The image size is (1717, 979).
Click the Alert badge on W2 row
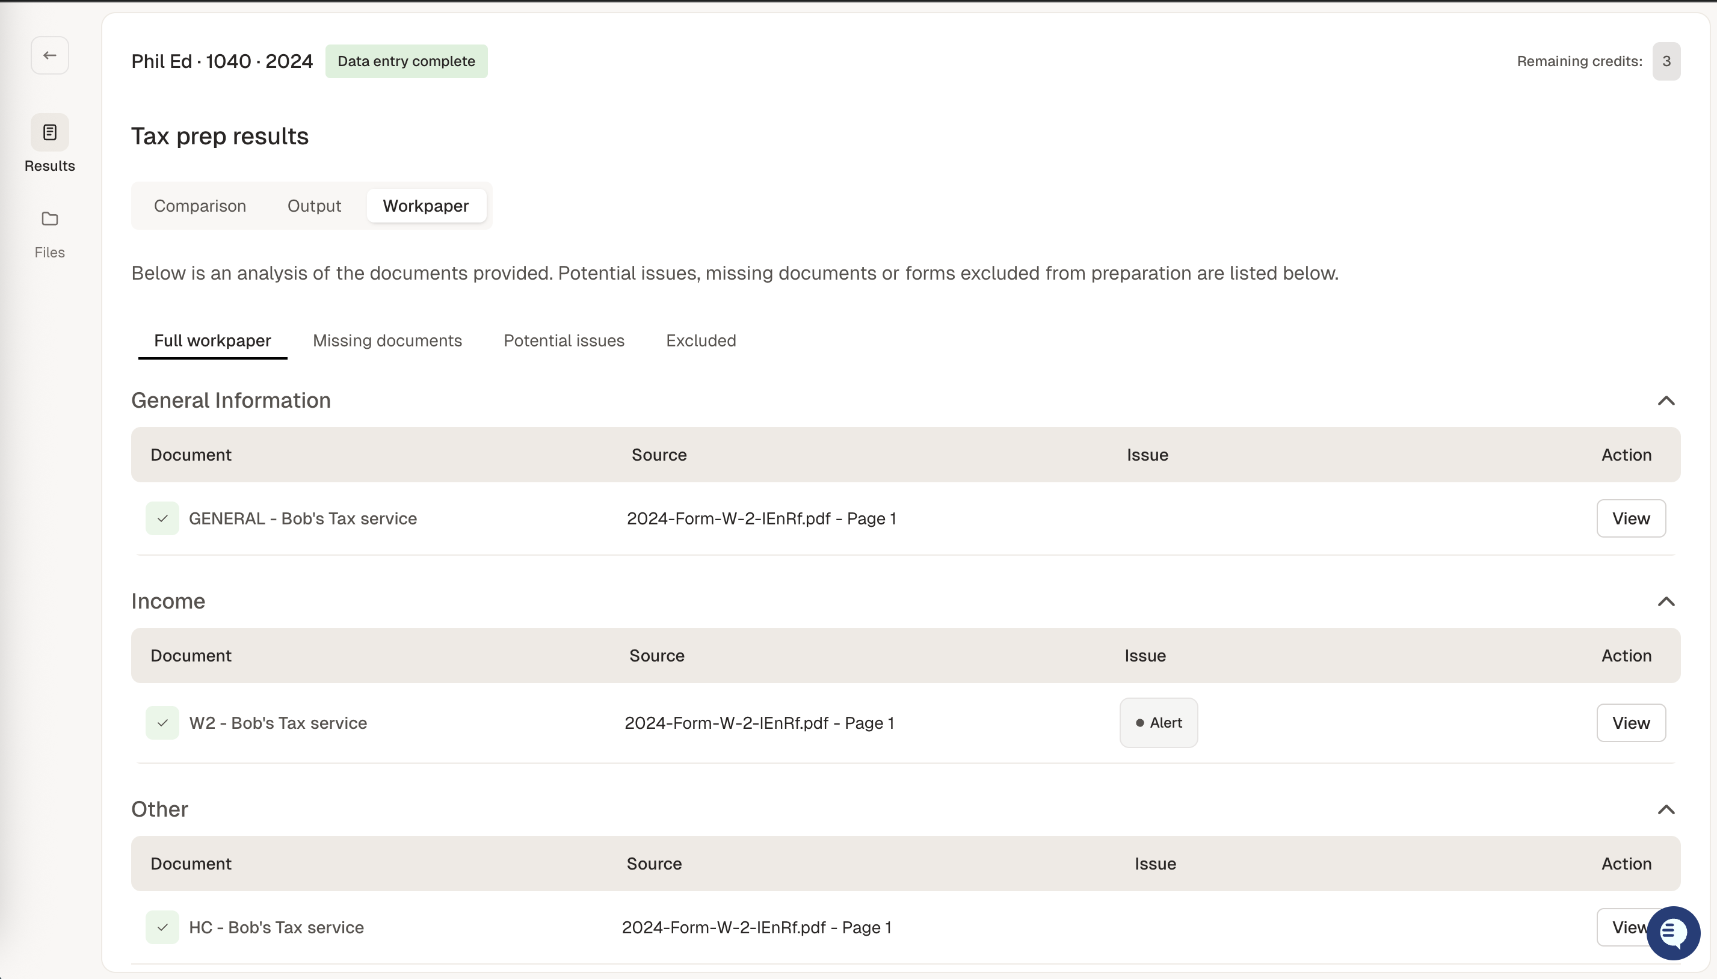[x=1158, y=723]
